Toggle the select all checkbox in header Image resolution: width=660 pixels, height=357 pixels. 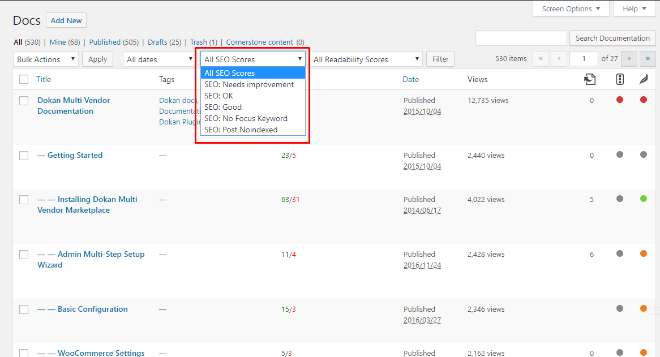click(x=24, y=79)
